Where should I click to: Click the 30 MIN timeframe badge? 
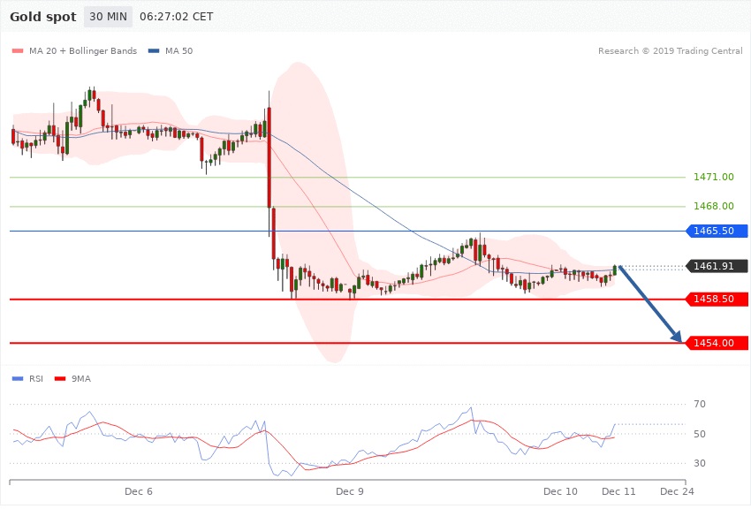(x=108, y=17)
